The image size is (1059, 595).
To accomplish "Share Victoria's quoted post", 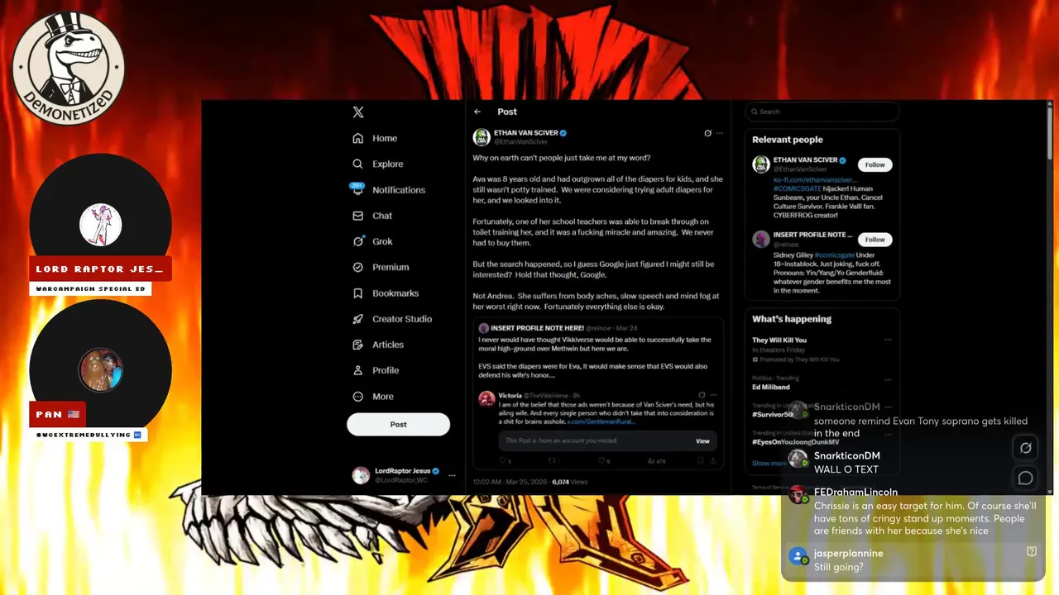I will pos(712,460).
